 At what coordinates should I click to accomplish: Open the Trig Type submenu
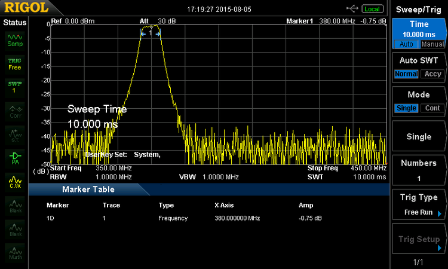pyautogui.click(x=419, y=206)
